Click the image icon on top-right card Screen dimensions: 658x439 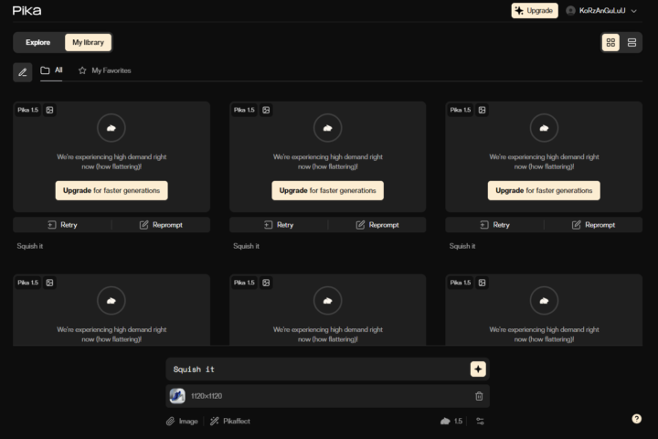coord(483,110)
